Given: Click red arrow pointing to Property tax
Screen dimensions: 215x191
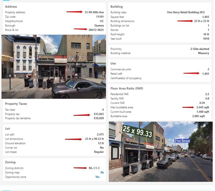Looking at the screenshot, I should click(82, 114).
